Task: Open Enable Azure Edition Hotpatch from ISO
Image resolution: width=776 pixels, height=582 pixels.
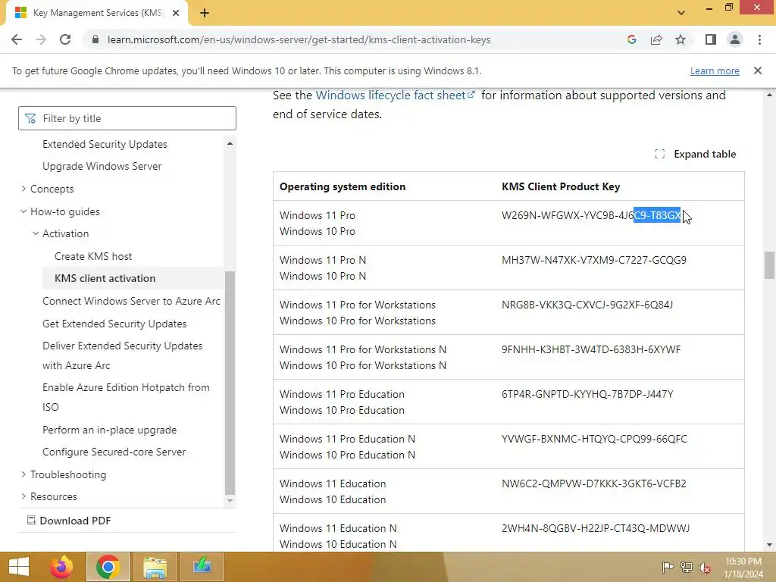Action: [126, 397]
